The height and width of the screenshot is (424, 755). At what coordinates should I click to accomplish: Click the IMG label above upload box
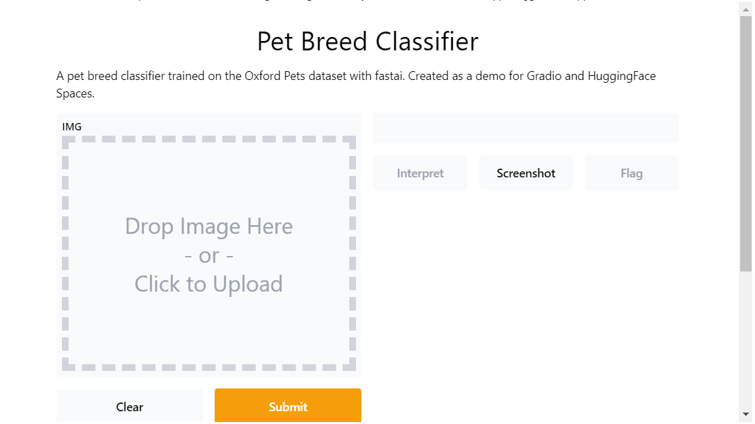click(72, 126)
